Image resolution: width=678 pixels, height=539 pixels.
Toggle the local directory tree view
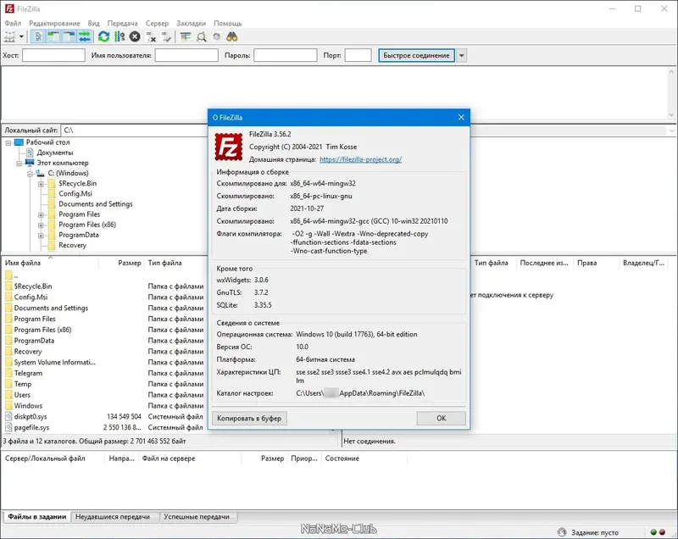pos(53,36)
